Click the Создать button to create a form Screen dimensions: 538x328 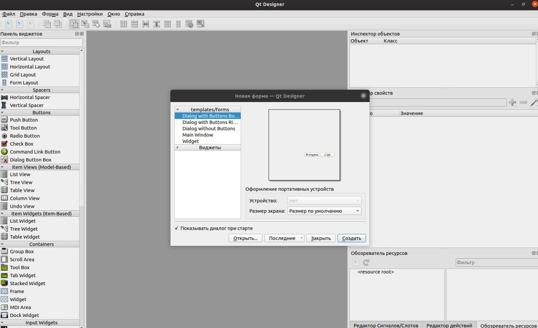(352, 238)
